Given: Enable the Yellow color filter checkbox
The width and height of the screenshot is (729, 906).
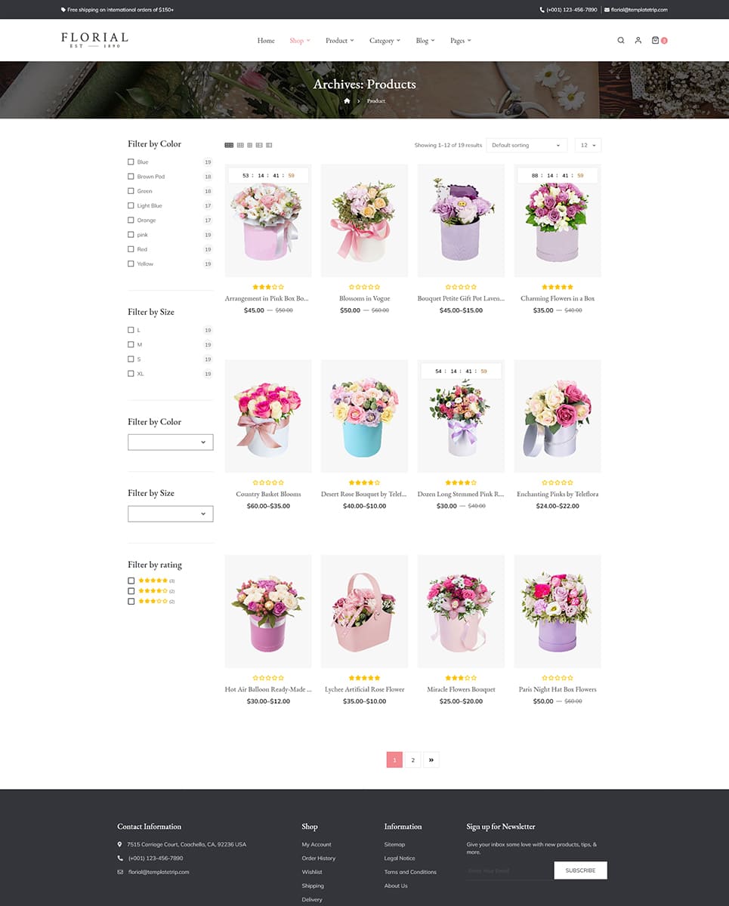Looking at the screenshot, I should 131,264.
